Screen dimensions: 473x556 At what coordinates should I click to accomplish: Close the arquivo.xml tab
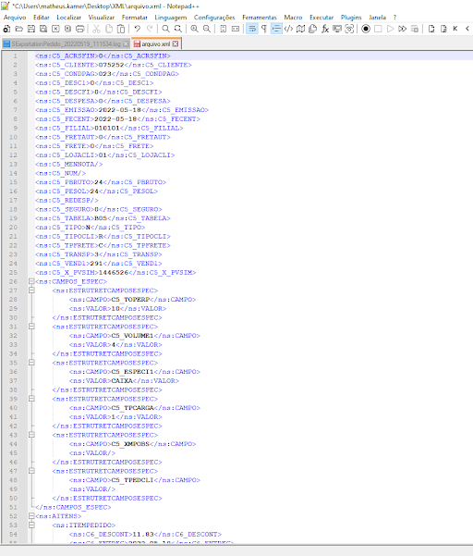176,44
